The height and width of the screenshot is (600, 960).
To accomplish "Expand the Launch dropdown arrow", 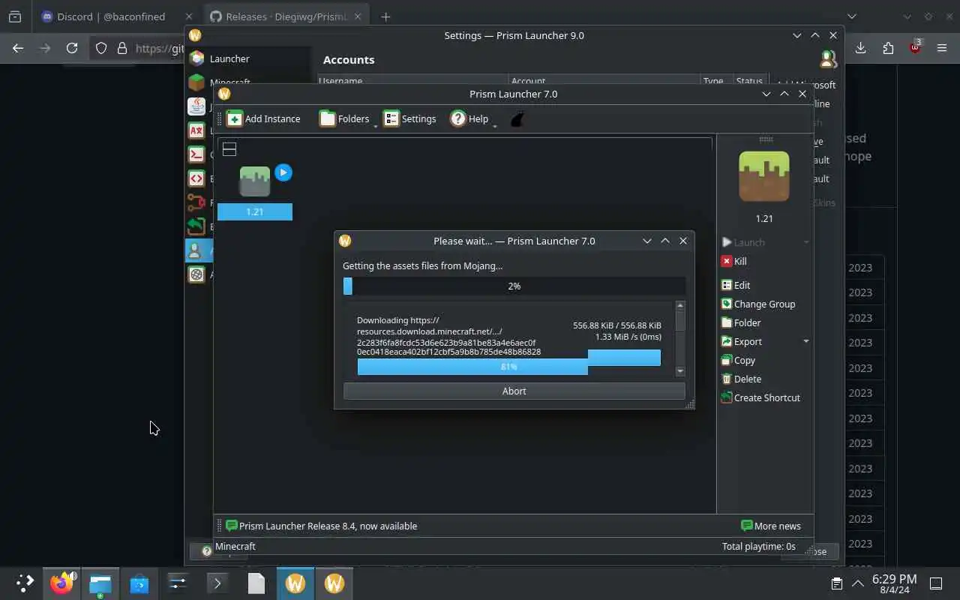I will [x=806, y=242].
